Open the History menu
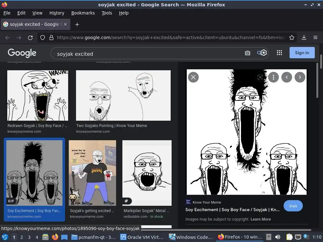 [57, 13]
